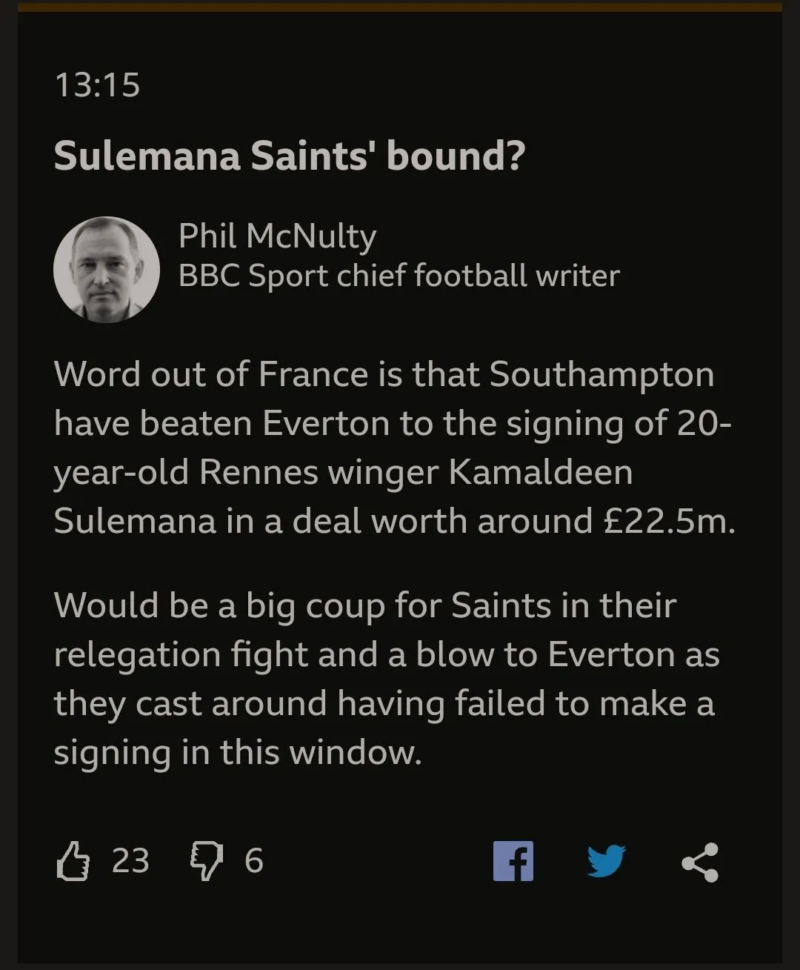Screen dimensions: 800x970
Task: Click the "BBC Sport chief football writer" subtitle
Action: click(399, 276)
